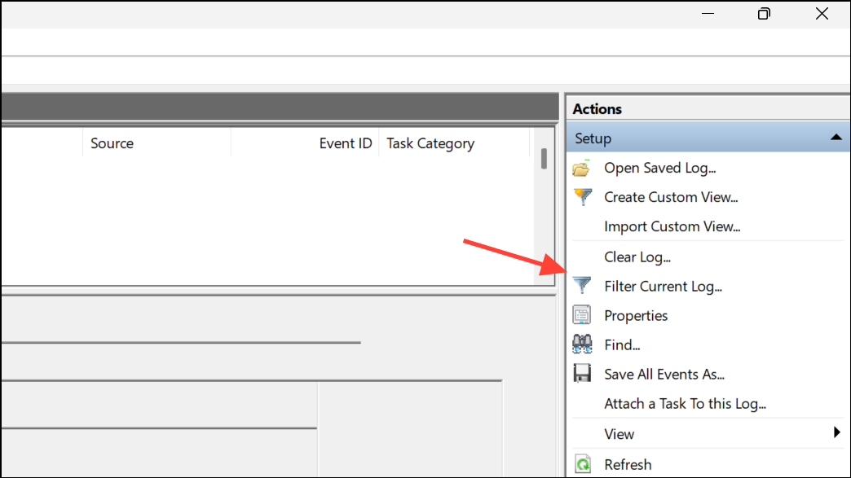
Task: Click the Create Custom View funnel icon
Action: (x=582, y=197)
